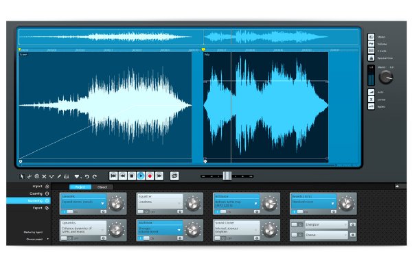Toggle the Brilliance on/off switch

[x=220, y=211]
